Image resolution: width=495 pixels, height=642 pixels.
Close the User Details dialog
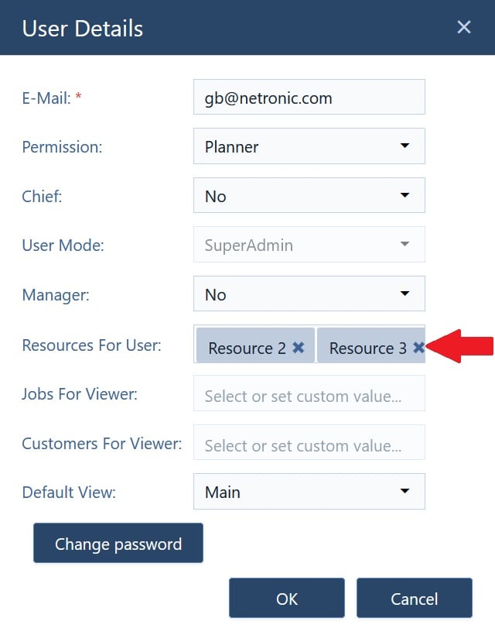(x=464, y=28)
